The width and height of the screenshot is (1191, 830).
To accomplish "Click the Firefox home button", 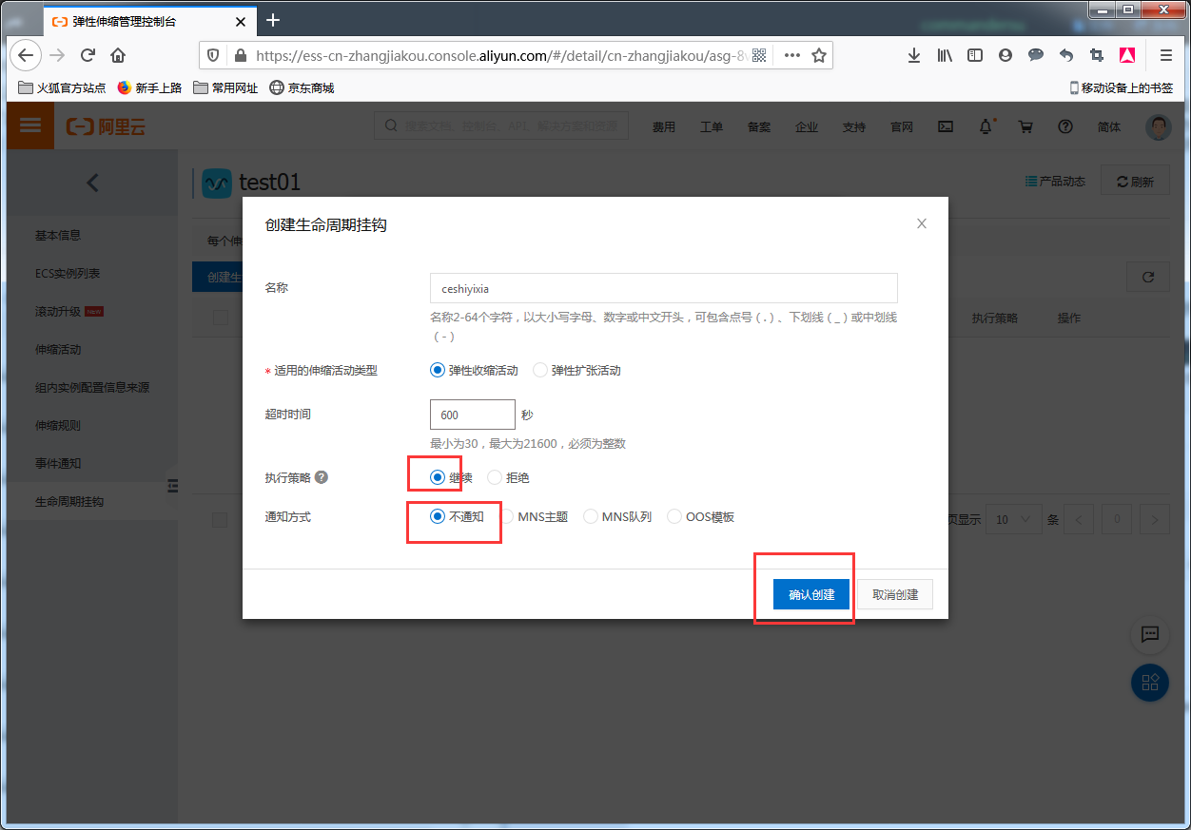I will tap(118, 55).
